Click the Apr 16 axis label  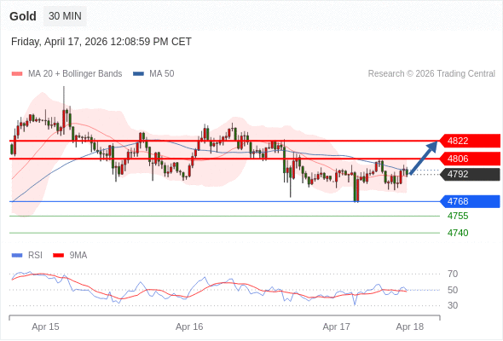[189, 327]
